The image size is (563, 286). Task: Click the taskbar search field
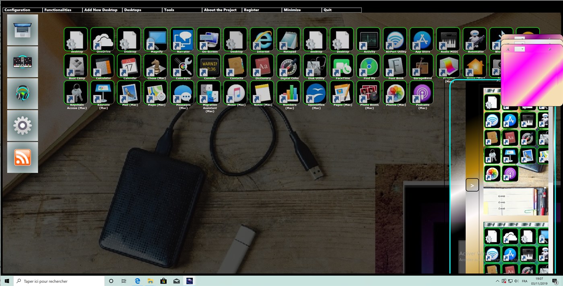(x=59, y=281)
